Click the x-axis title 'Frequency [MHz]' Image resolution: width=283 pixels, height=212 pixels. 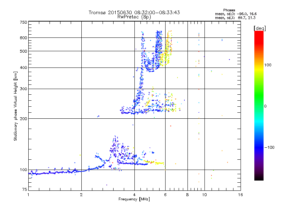coord(134,199)
